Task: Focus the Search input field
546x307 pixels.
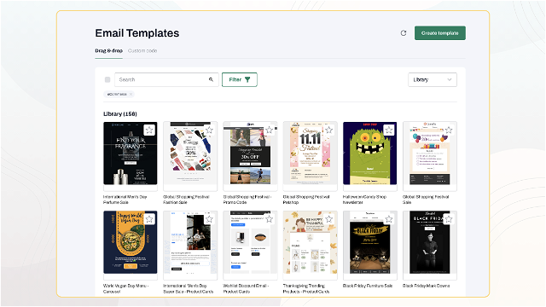Action: [x=166, y=79]
